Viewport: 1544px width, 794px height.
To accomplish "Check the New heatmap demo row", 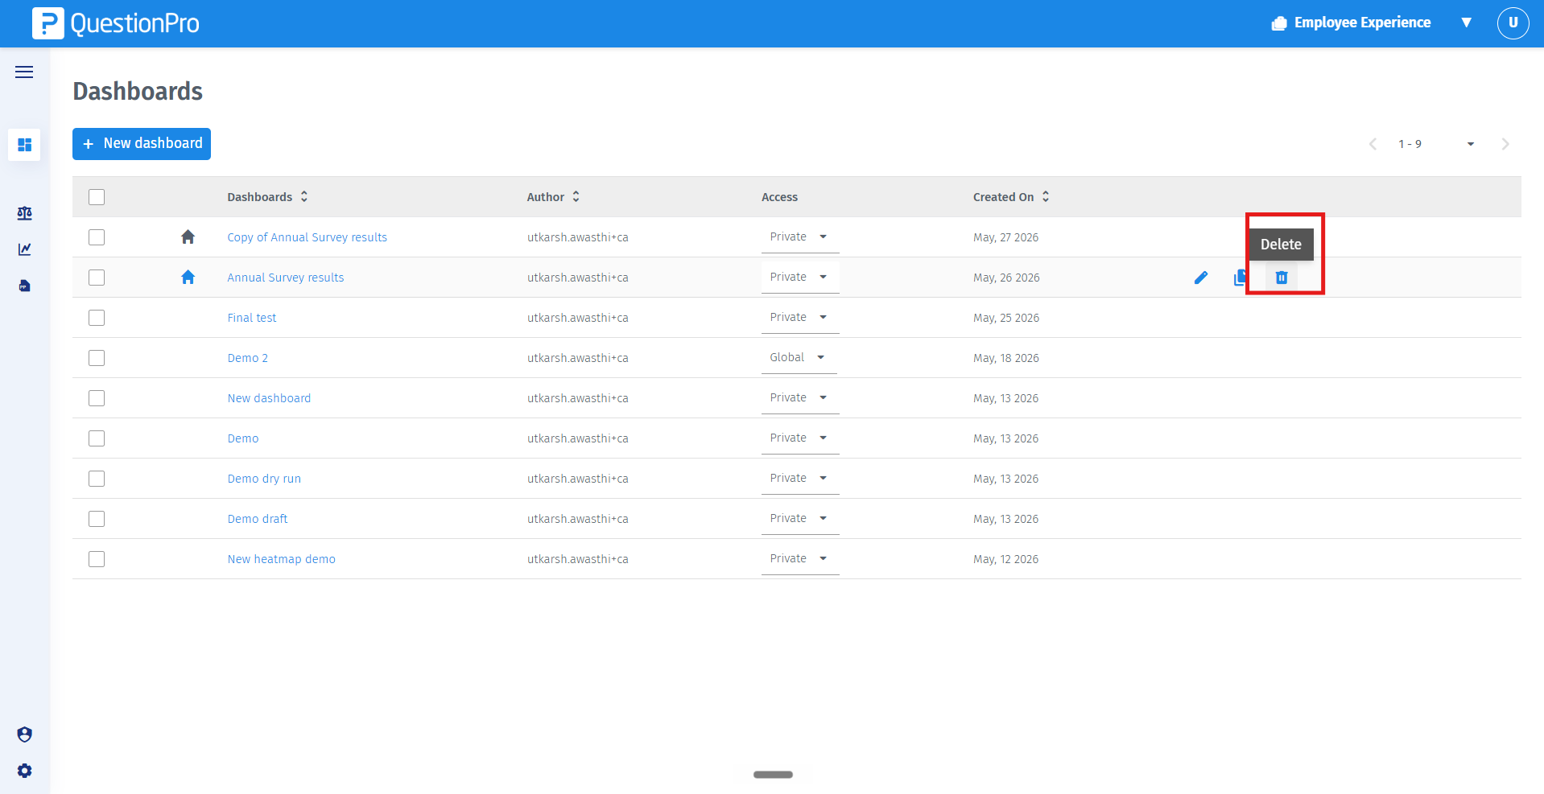I will coord(97,559).
